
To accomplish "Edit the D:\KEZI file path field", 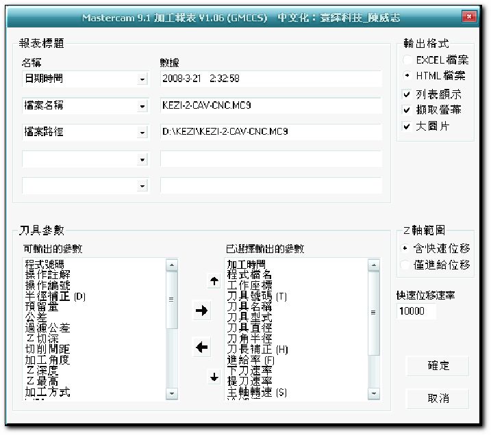I will 271,131.
